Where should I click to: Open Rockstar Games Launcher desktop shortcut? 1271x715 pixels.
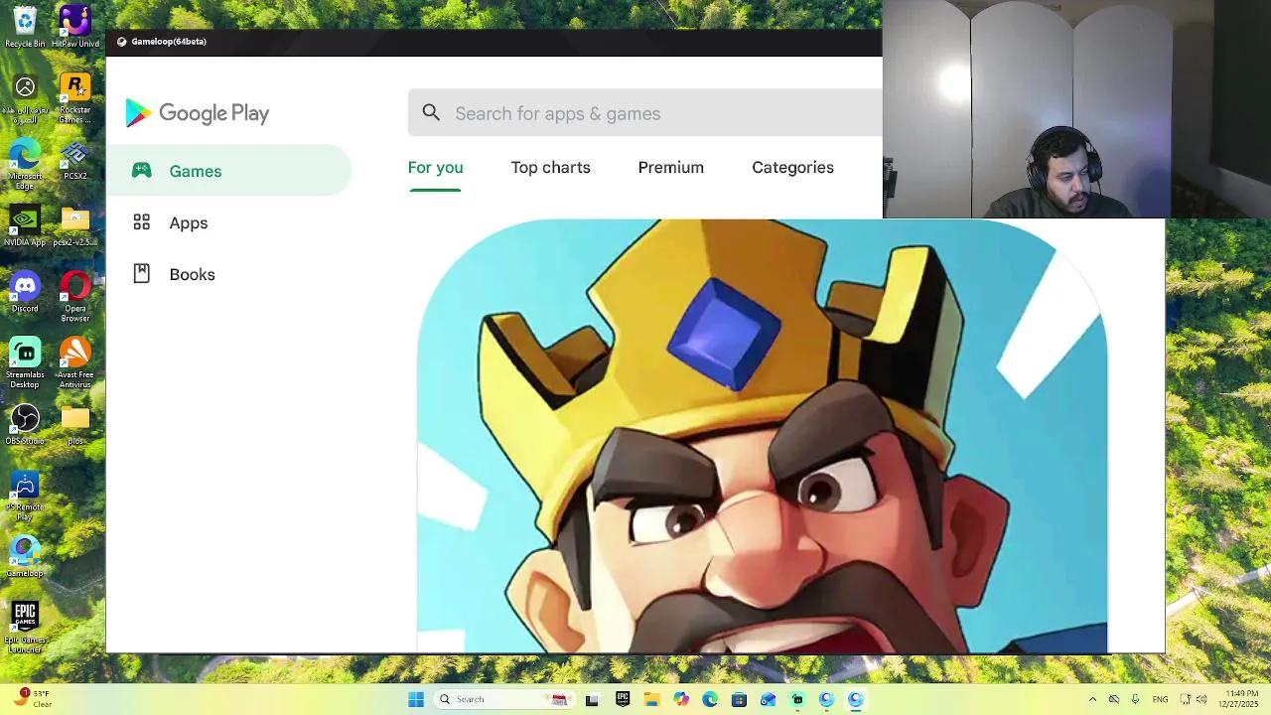[x=75, y=98]
